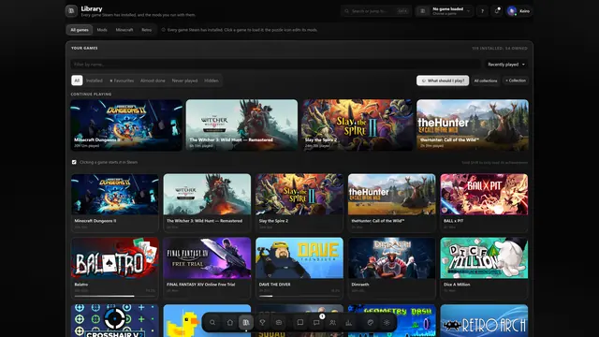599x337 pixels.
Task: Select the RetroArch card
Action: [484, 320]
